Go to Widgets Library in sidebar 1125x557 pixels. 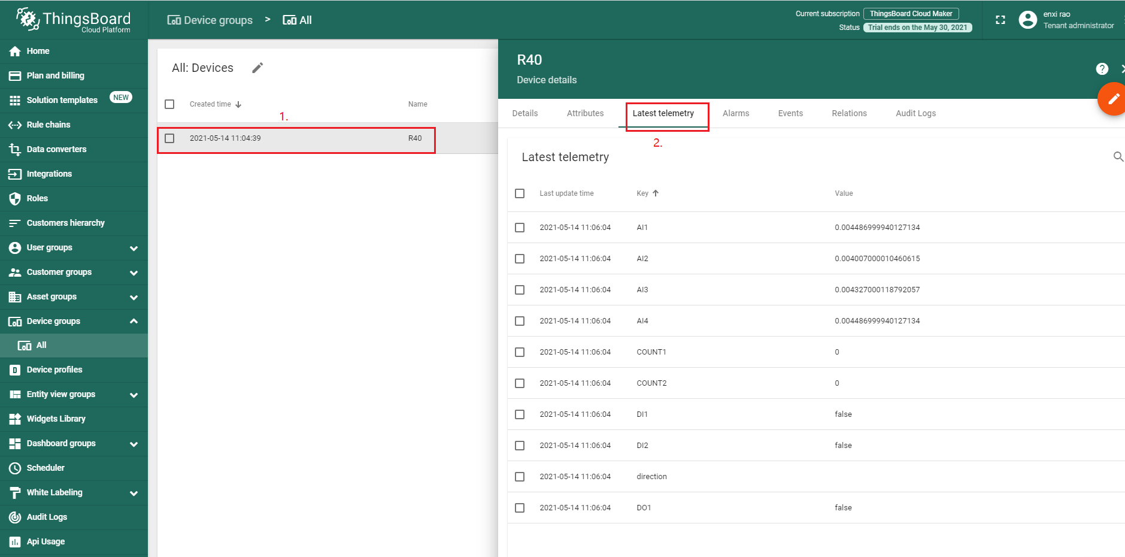56,419
